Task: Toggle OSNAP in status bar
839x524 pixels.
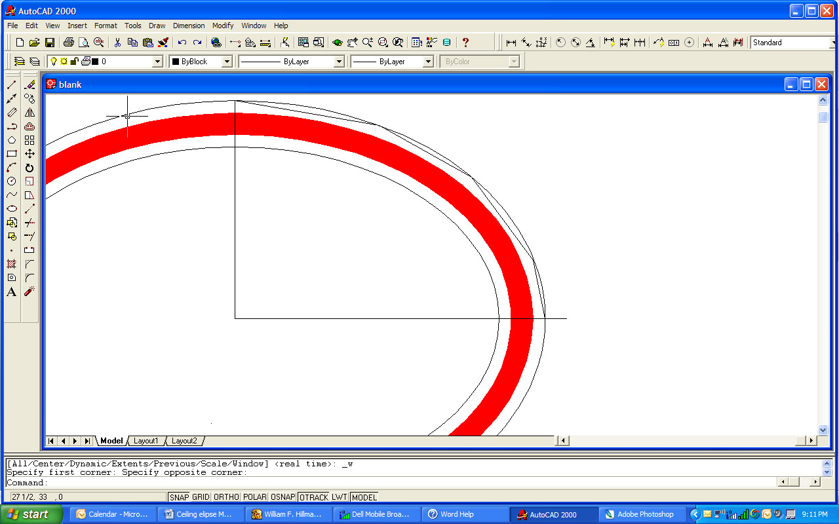Action: point(283,497)
